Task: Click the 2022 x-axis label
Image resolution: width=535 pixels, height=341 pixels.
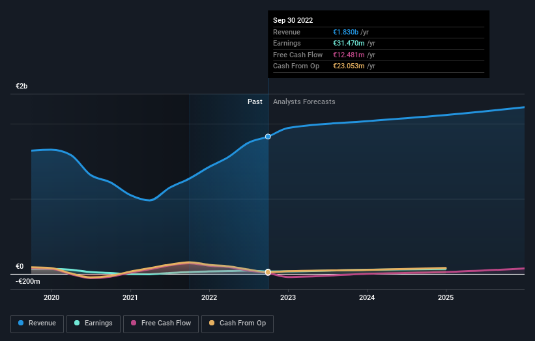Action: [x=209, y=297]
